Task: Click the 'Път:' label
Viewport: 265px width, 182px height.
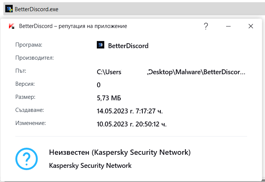Action: pos(21,71)
